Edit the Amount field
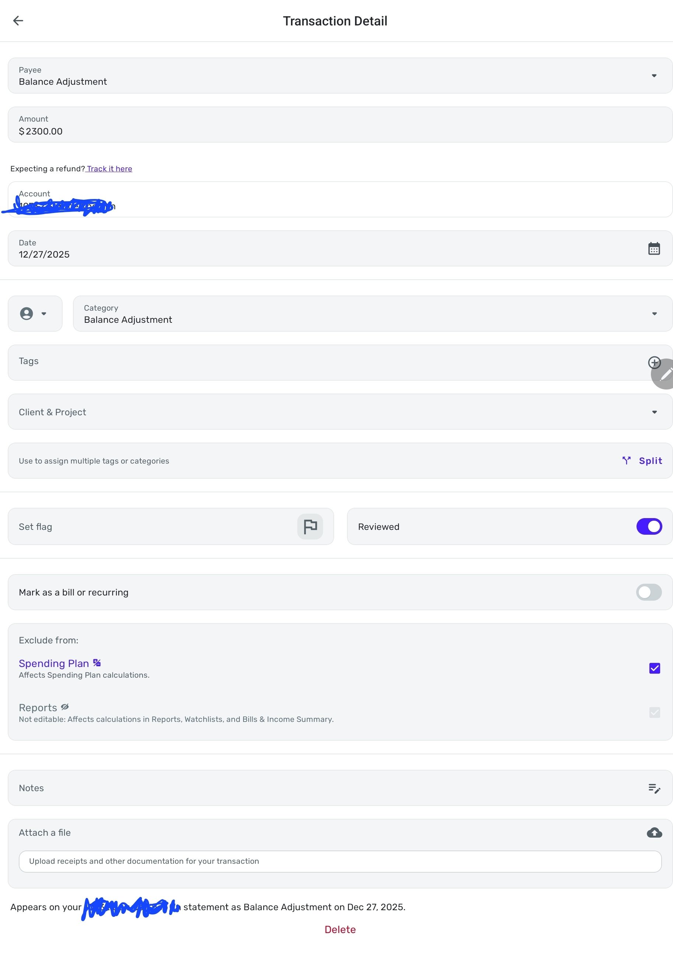673x957 pixels. pos(340,125)
